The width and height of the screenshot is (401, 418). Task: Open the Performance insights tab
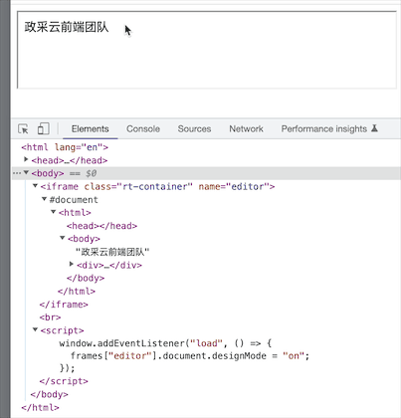point(324,128)
